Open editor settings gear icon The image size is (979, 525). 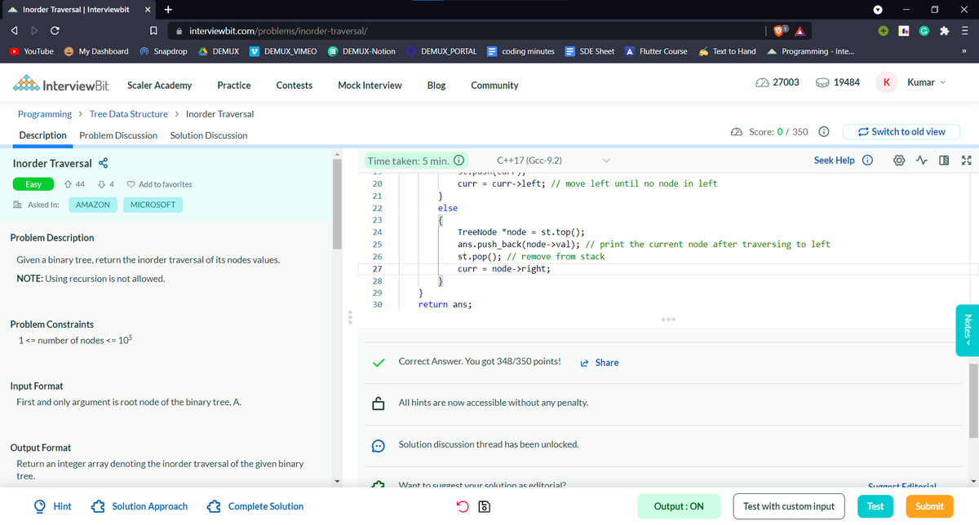pos(901,161)
